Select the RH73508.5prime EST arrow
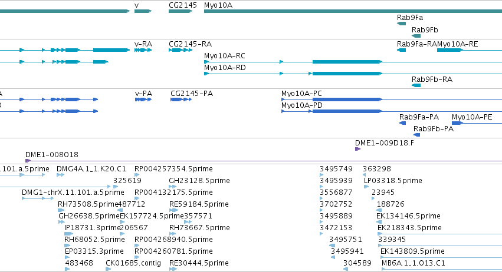 click(x=61, y=210)
